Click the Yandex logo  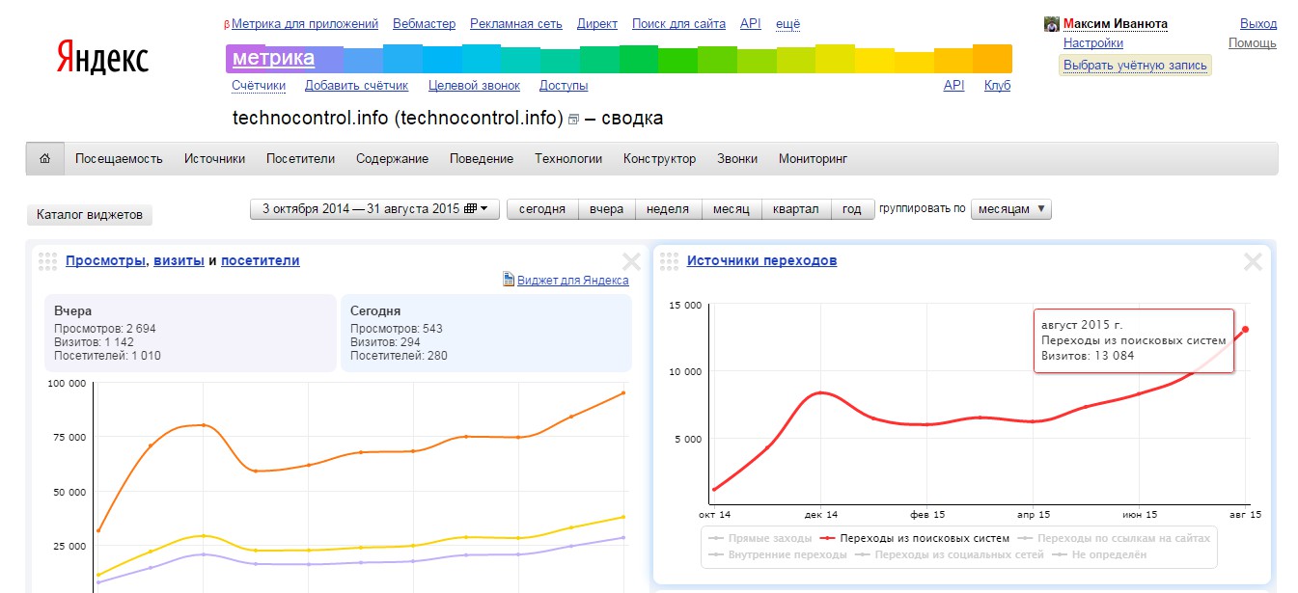click(102, 59)
